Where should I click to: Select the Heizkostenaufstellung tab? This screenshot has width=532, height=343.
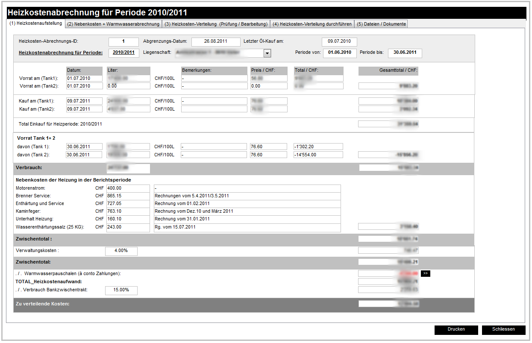point(36,23)
